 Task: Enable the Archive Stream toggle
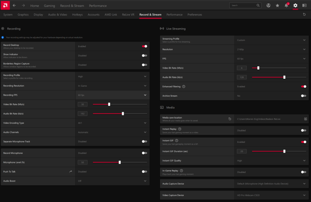(303, 96)
